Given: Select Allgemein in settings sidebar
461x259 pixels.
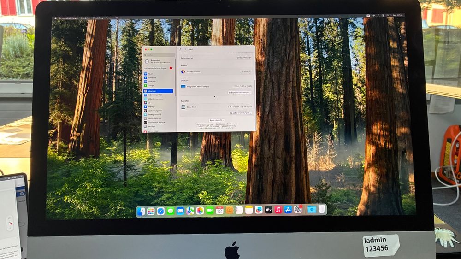Looking at the screenshot, I should tap(158, 91).
